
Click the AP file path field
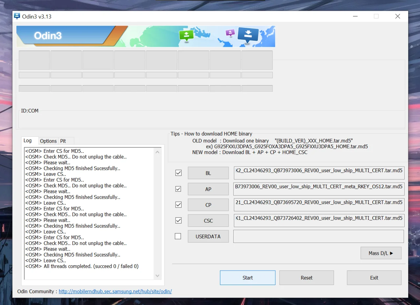[319, 189]
